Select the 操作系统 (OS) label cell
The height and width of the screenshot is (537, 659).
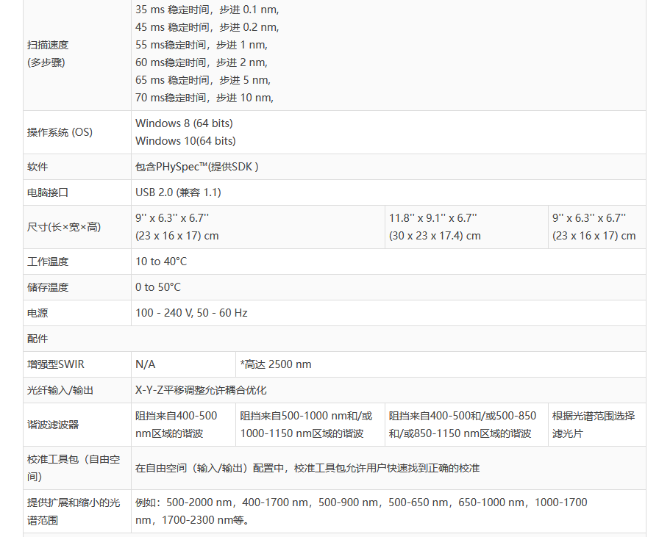click(60, 132)
